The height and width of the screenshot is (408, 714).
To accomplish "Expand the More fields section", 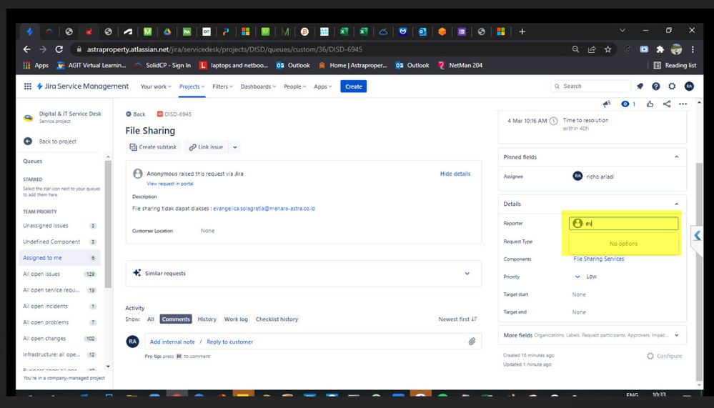I will (x=677, y=335).
